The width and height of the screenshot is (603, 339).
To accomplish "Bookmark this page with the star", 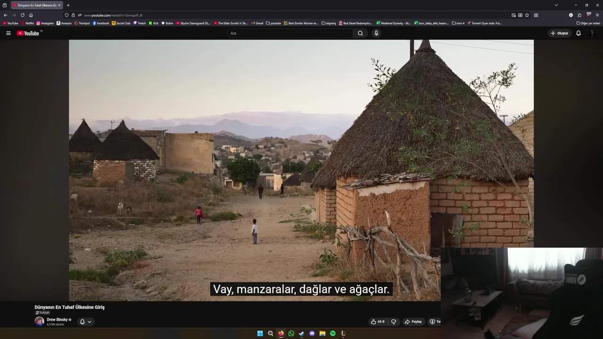I will (527, 15).
